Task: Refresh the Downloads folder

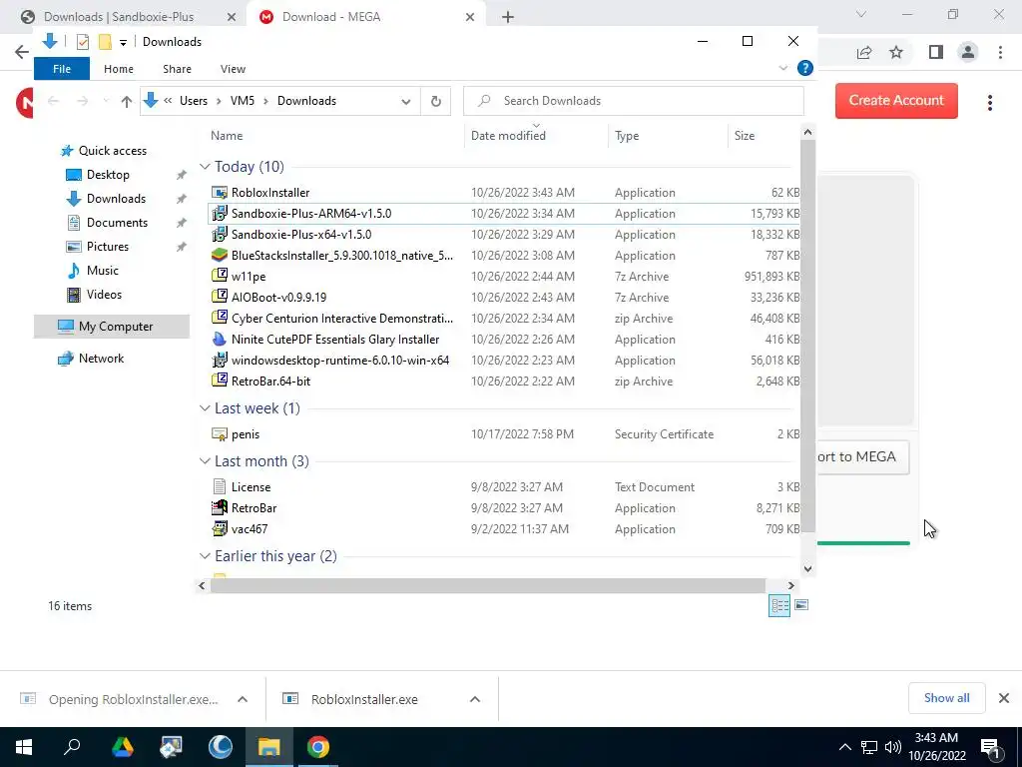Action: click(x=436, y=101)
